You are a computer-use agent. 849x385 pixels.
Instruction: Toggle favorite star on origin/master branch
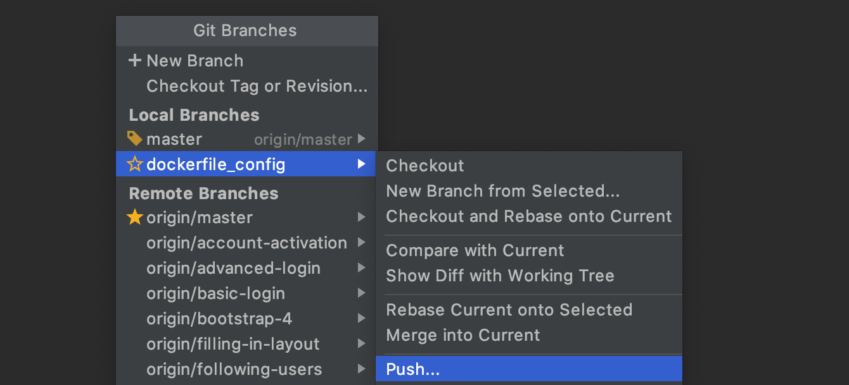[134, 217]
